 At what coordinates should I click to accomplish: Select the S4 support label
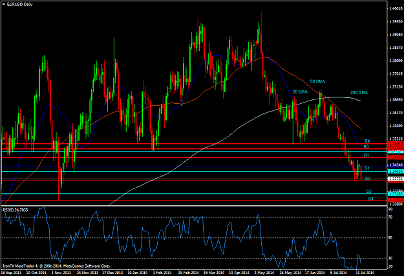tap(370, 199)
